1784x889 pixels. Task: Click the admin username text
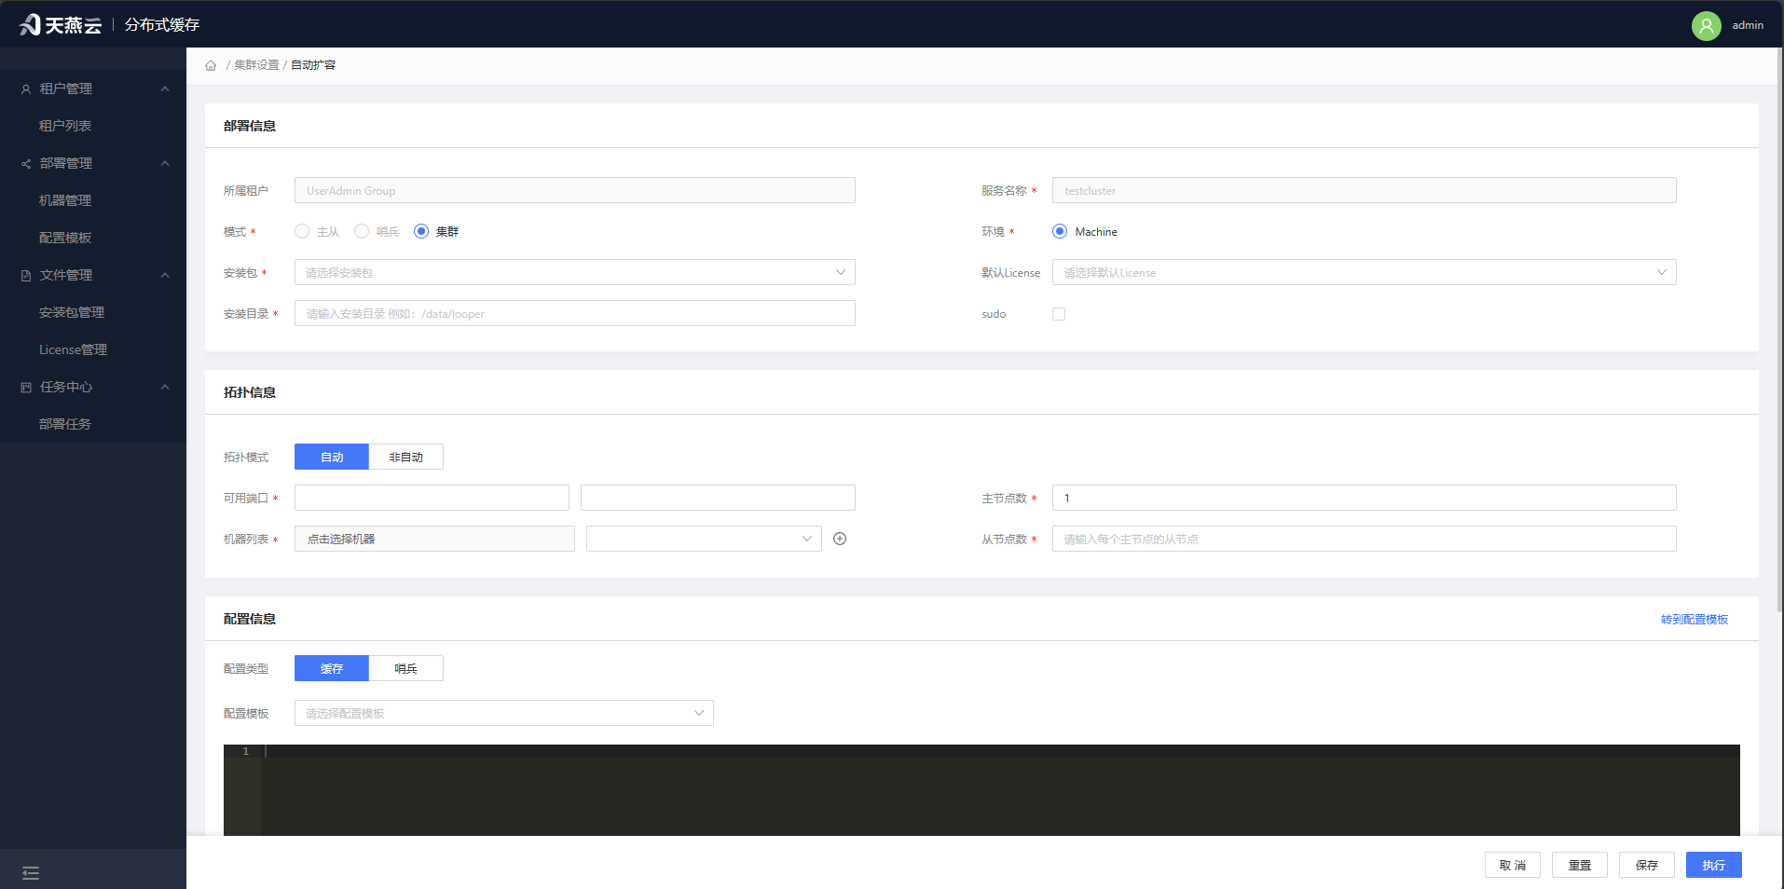click(1748, 25)
